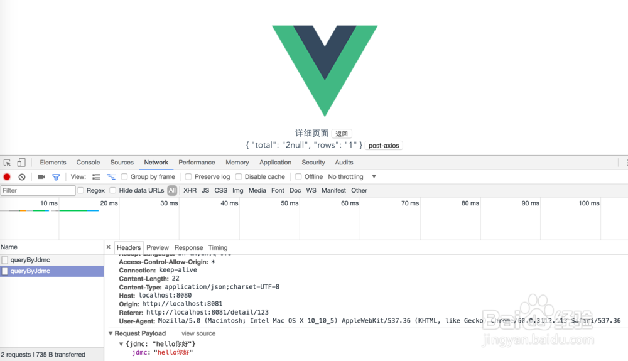
Task: Click the Origin header value
Action: point(182,304)
